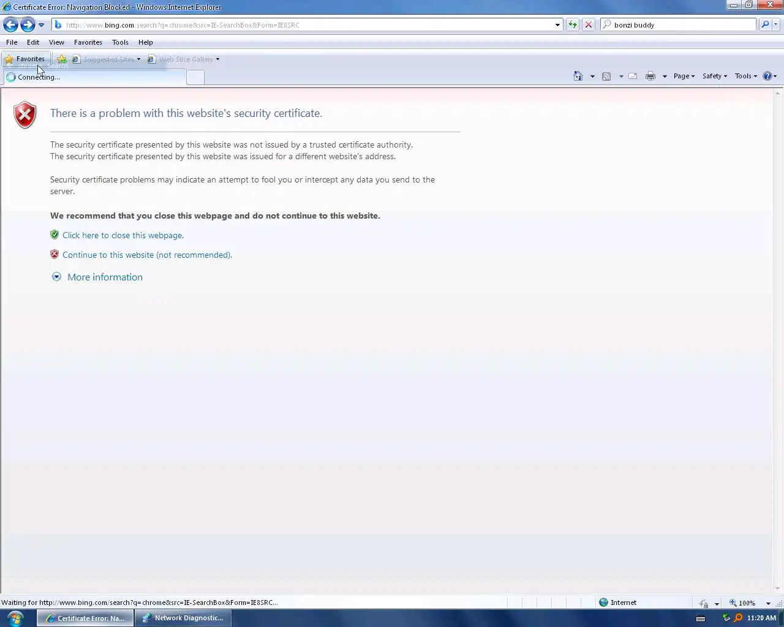This screenshot has height=627, width=784.
Task: Click the Print icon
Action: [650, 76]
